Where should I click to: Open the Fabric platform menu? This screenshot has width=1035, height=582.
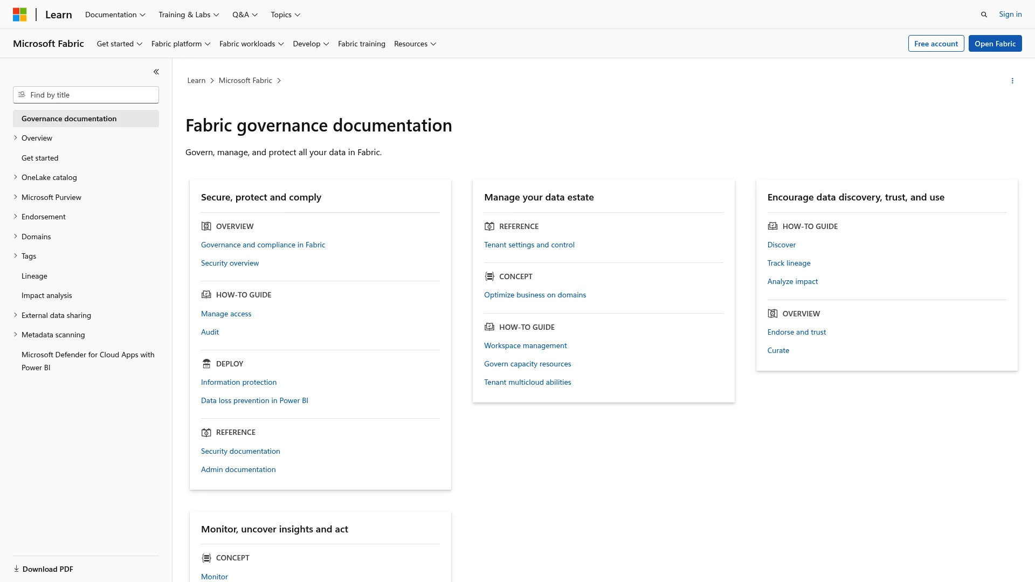(181, 44)
